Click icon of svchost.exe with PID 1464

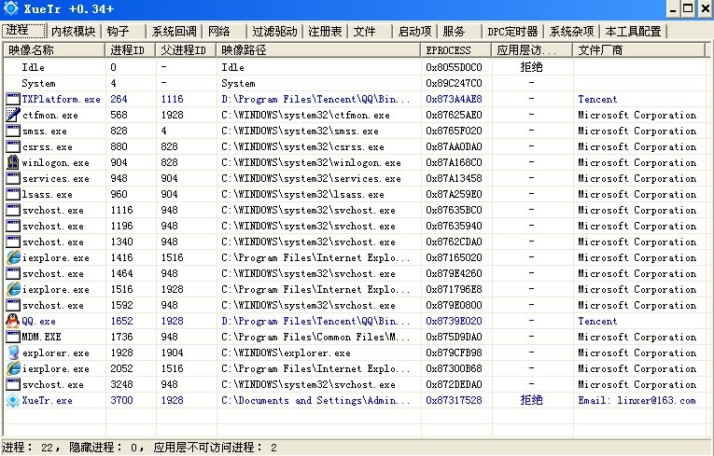coord(13,273)
